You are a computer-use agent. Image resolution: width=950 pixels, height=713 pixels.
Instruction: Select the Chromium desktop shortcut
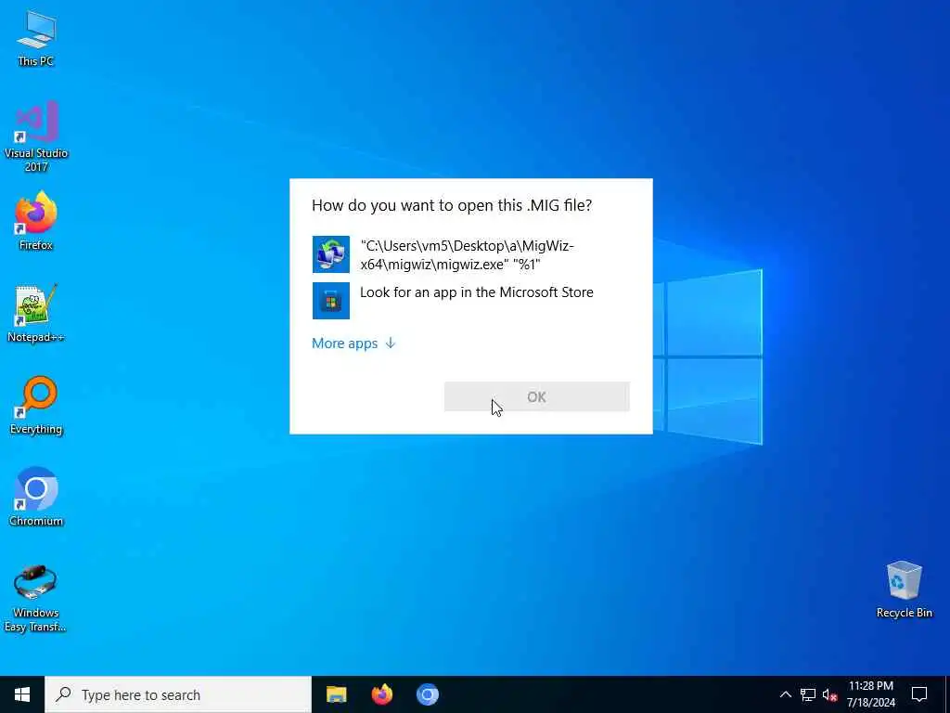tap(36, 498)
